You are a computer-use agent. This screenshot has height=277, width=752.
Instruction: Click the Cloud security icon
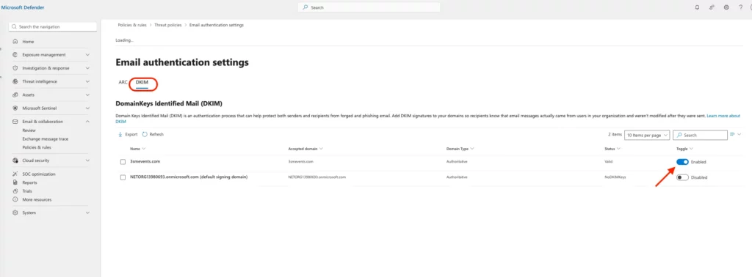point(15,160)
